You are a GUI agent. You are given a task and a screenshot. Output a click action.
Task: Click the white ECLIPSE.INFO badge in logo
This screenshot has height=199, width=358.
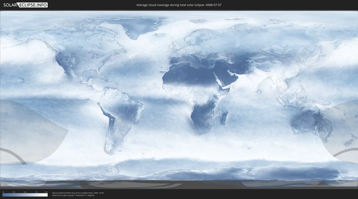[33, 4]
